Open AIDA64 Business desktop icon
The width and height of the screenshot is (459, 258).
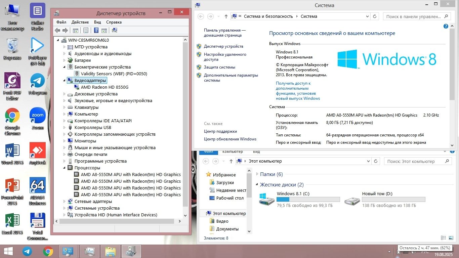(x=37, y=191)
